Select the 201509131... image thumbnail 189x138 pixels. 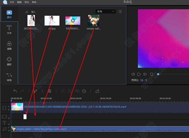coord(31,20)
